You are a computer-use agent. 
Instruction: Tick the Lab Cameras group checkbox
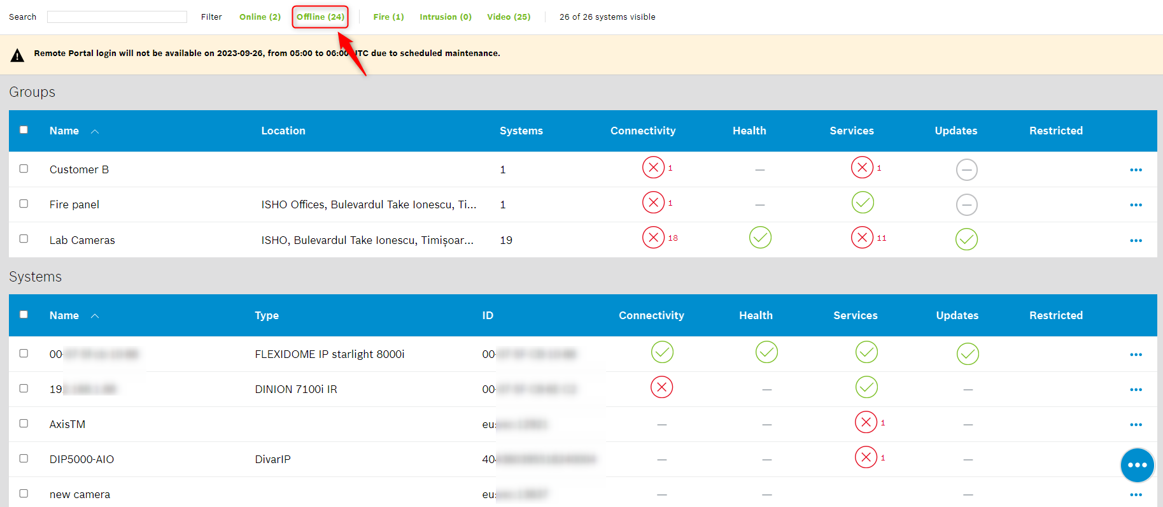[x=24, y=239]
